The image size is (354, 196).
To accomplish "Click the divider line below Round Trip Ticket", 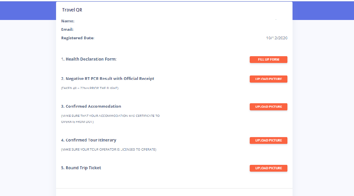I will click(x=174, y=188).
